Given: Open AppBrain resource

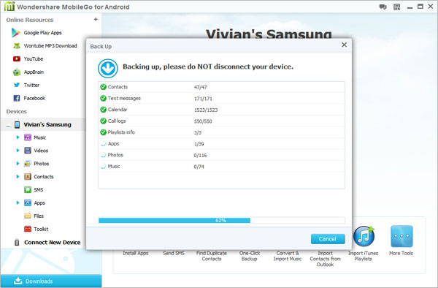Looking at the screenshot, I should pos(28,72).
